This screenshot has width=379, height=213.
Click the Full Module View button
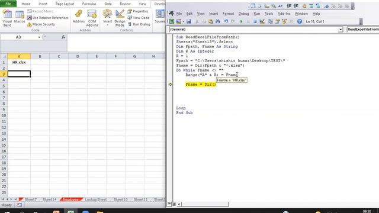coord(174,204)
